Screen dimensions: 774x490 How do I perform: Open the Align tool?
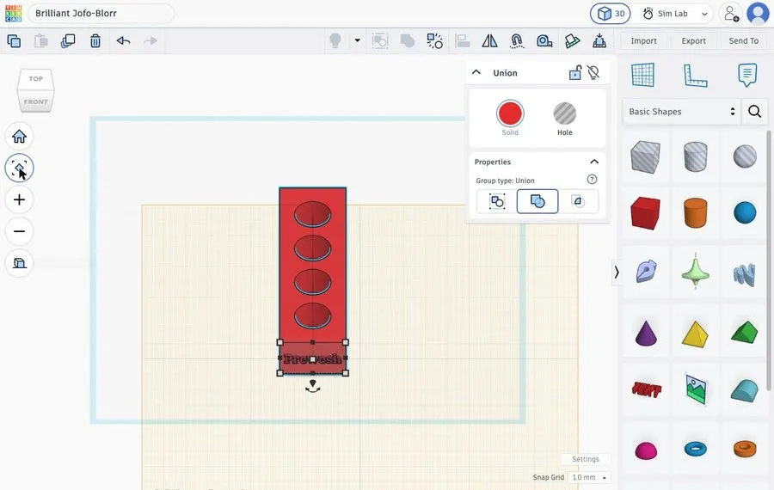click(x=463, y=41)
